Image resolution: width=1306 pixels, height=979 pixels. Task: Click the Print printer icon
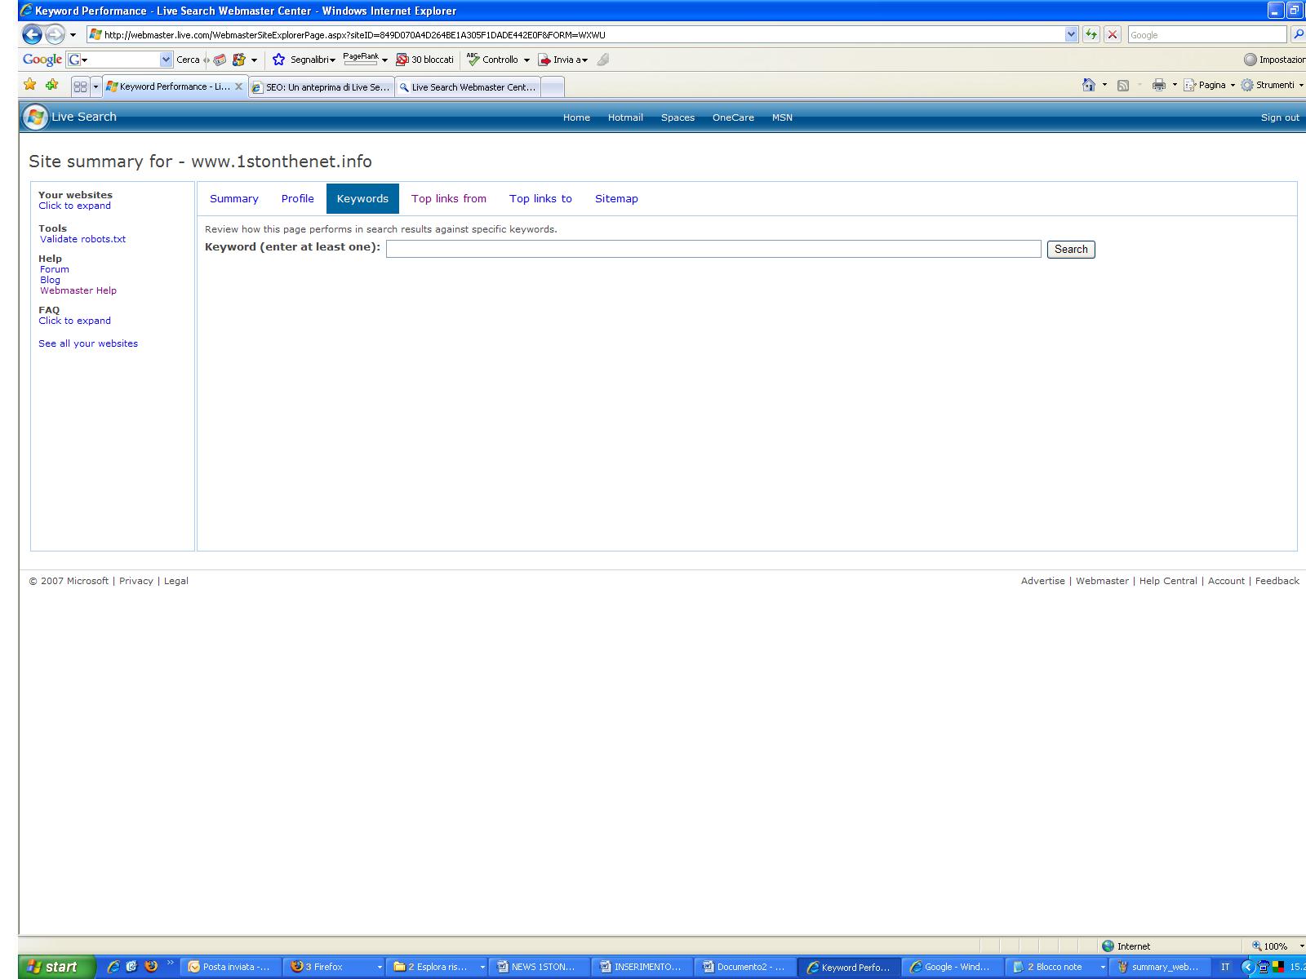[x=1158, y=86]
